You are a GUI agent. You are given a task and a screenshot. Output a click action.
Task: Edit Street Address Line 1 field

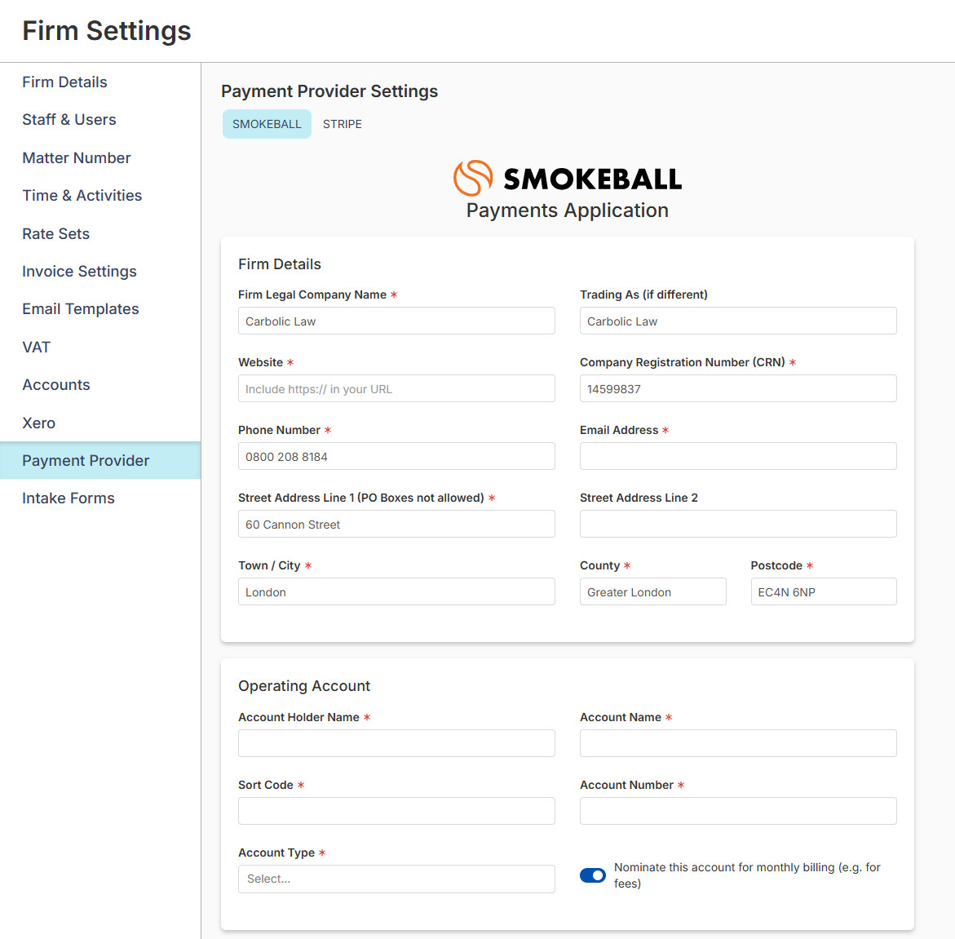[x=396, y=524]
